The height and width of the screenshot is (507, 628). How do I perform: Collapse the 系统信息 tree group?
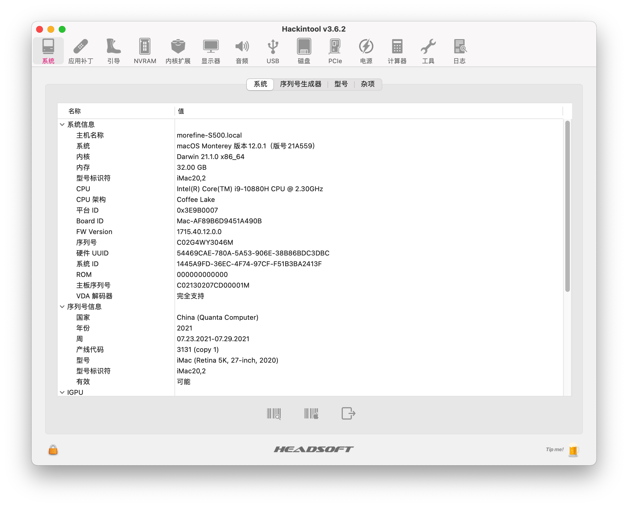click(62, 124)
